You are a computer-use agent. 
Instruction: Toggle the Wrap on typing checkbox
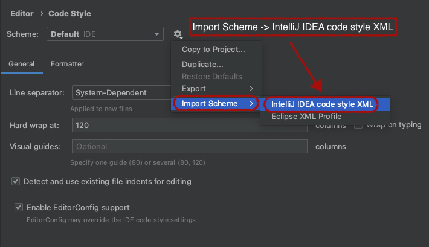point(358,126)
